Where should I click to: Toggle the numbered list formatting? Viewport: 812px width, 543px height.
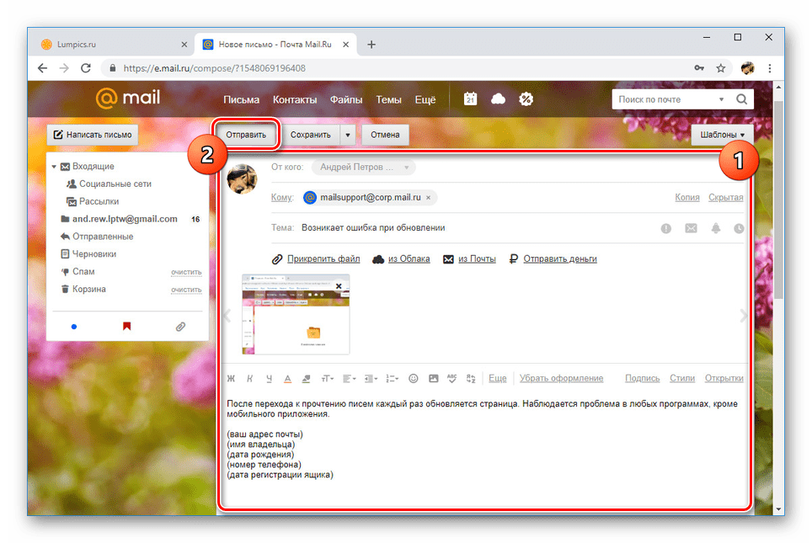388,378
